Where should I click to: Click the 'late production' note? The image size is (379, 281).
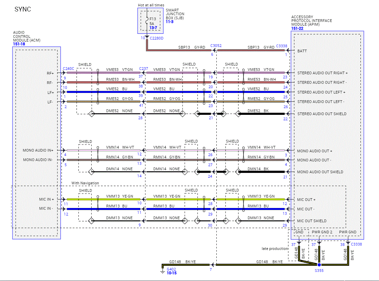click(275, 249)
